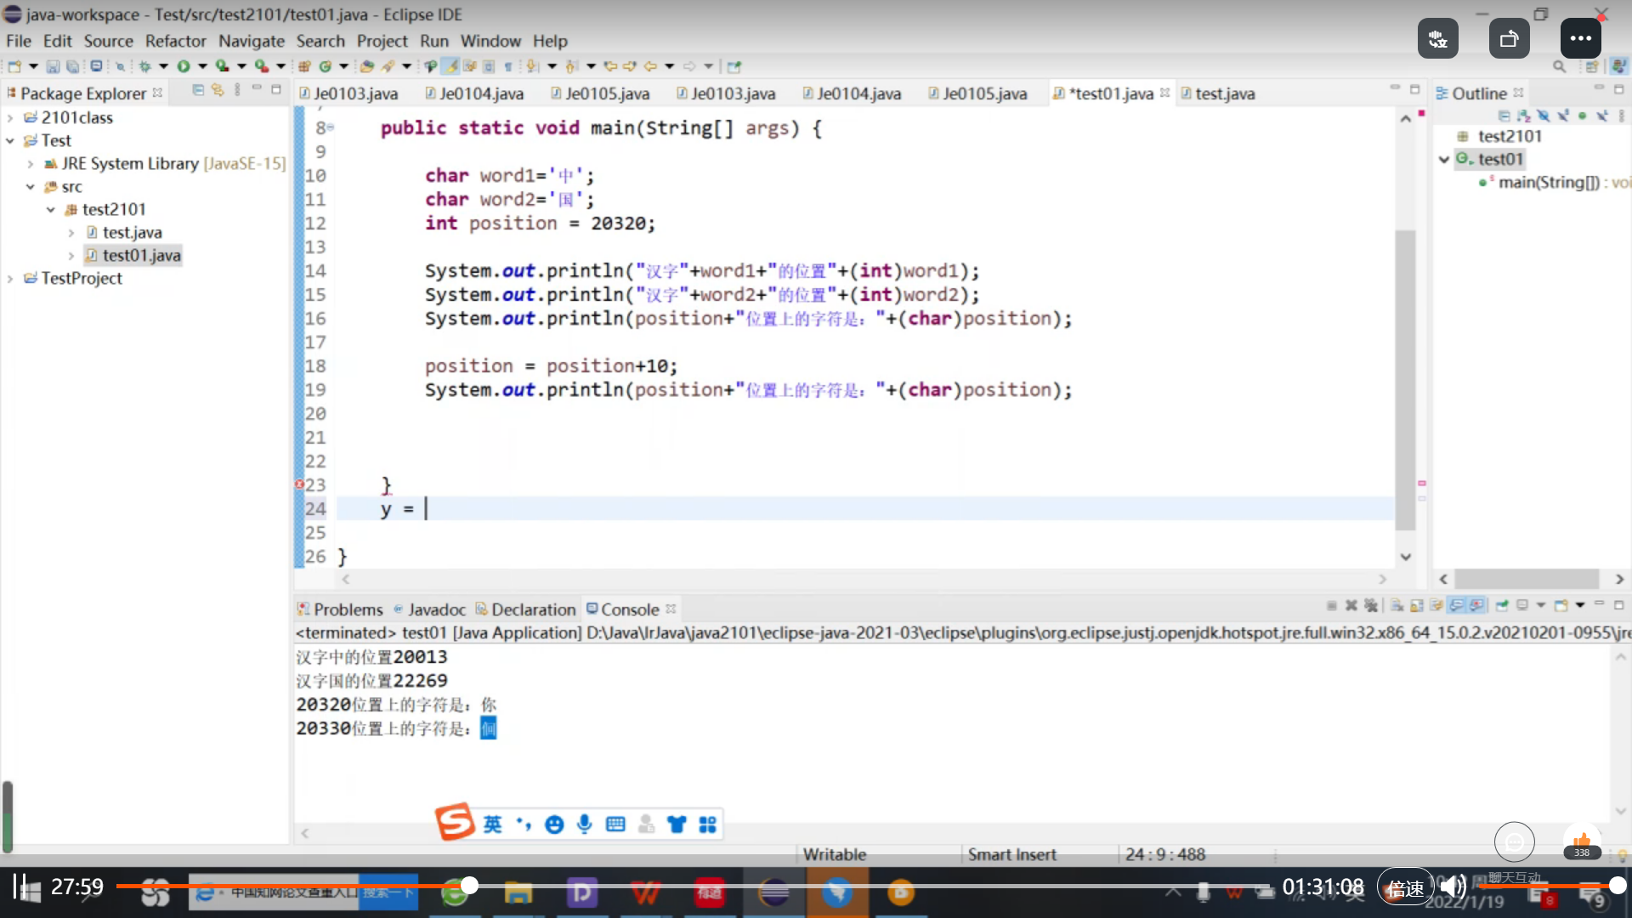Image resolution: width=1632 pixels, height=918 pixels.
Task: Click the toolbar search magnifier icon
Action: (x=1559, y=66)
